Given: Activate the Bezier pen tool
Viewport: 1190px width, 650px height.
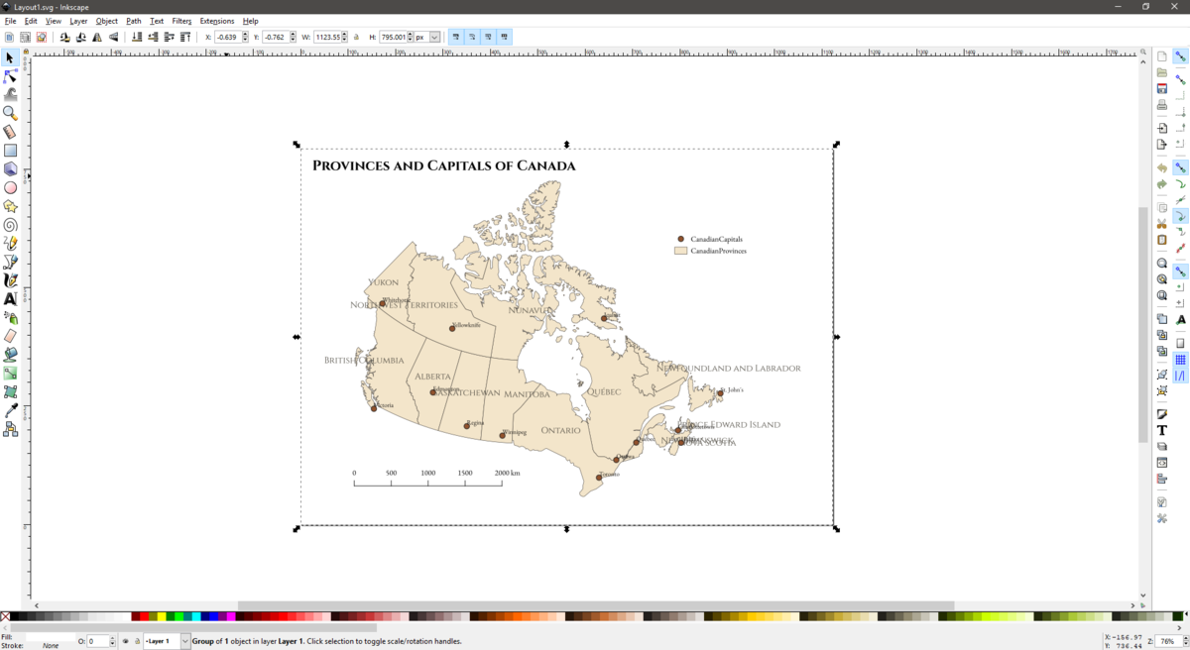Looking at the screenshot, I should click(x=9, y=262).
